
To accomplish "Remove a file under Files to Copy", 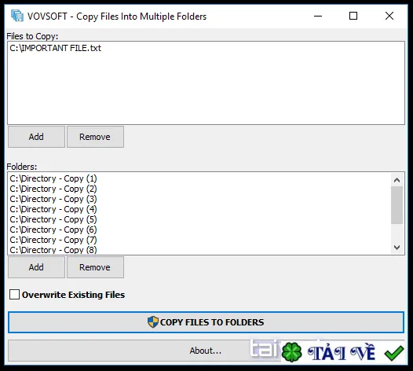I will coord(95,137).
